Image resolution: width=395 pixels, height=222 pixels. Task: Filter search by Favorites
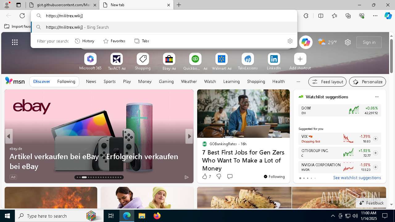114,41
